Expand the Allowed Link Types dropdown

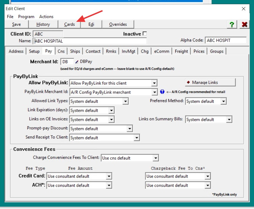click(125, 101)
